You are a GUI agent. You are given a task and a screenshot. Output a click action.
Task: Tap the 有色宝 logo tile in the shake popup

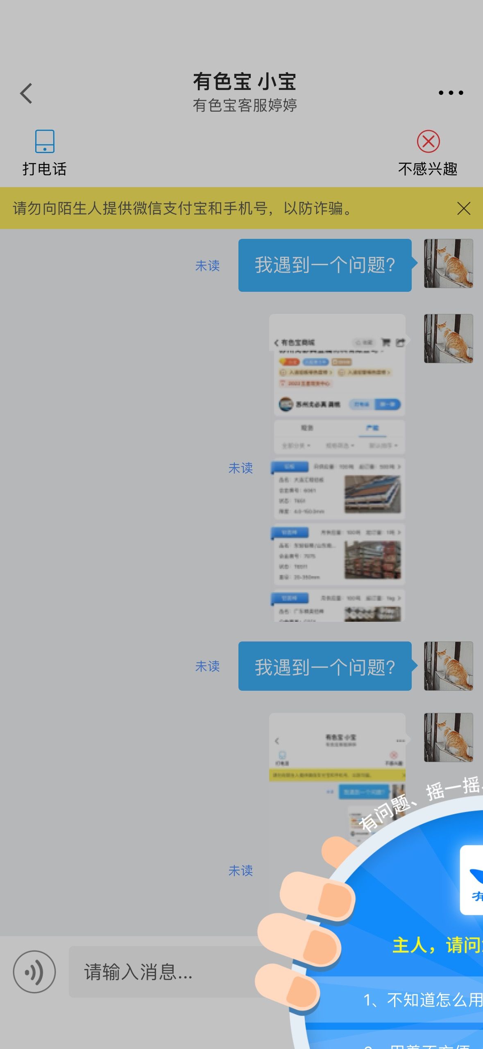click(x=472, y=880)
